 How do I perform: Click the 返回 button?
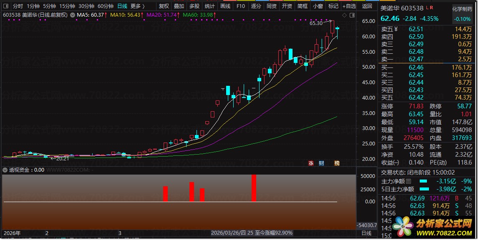[x=367, y=6]
